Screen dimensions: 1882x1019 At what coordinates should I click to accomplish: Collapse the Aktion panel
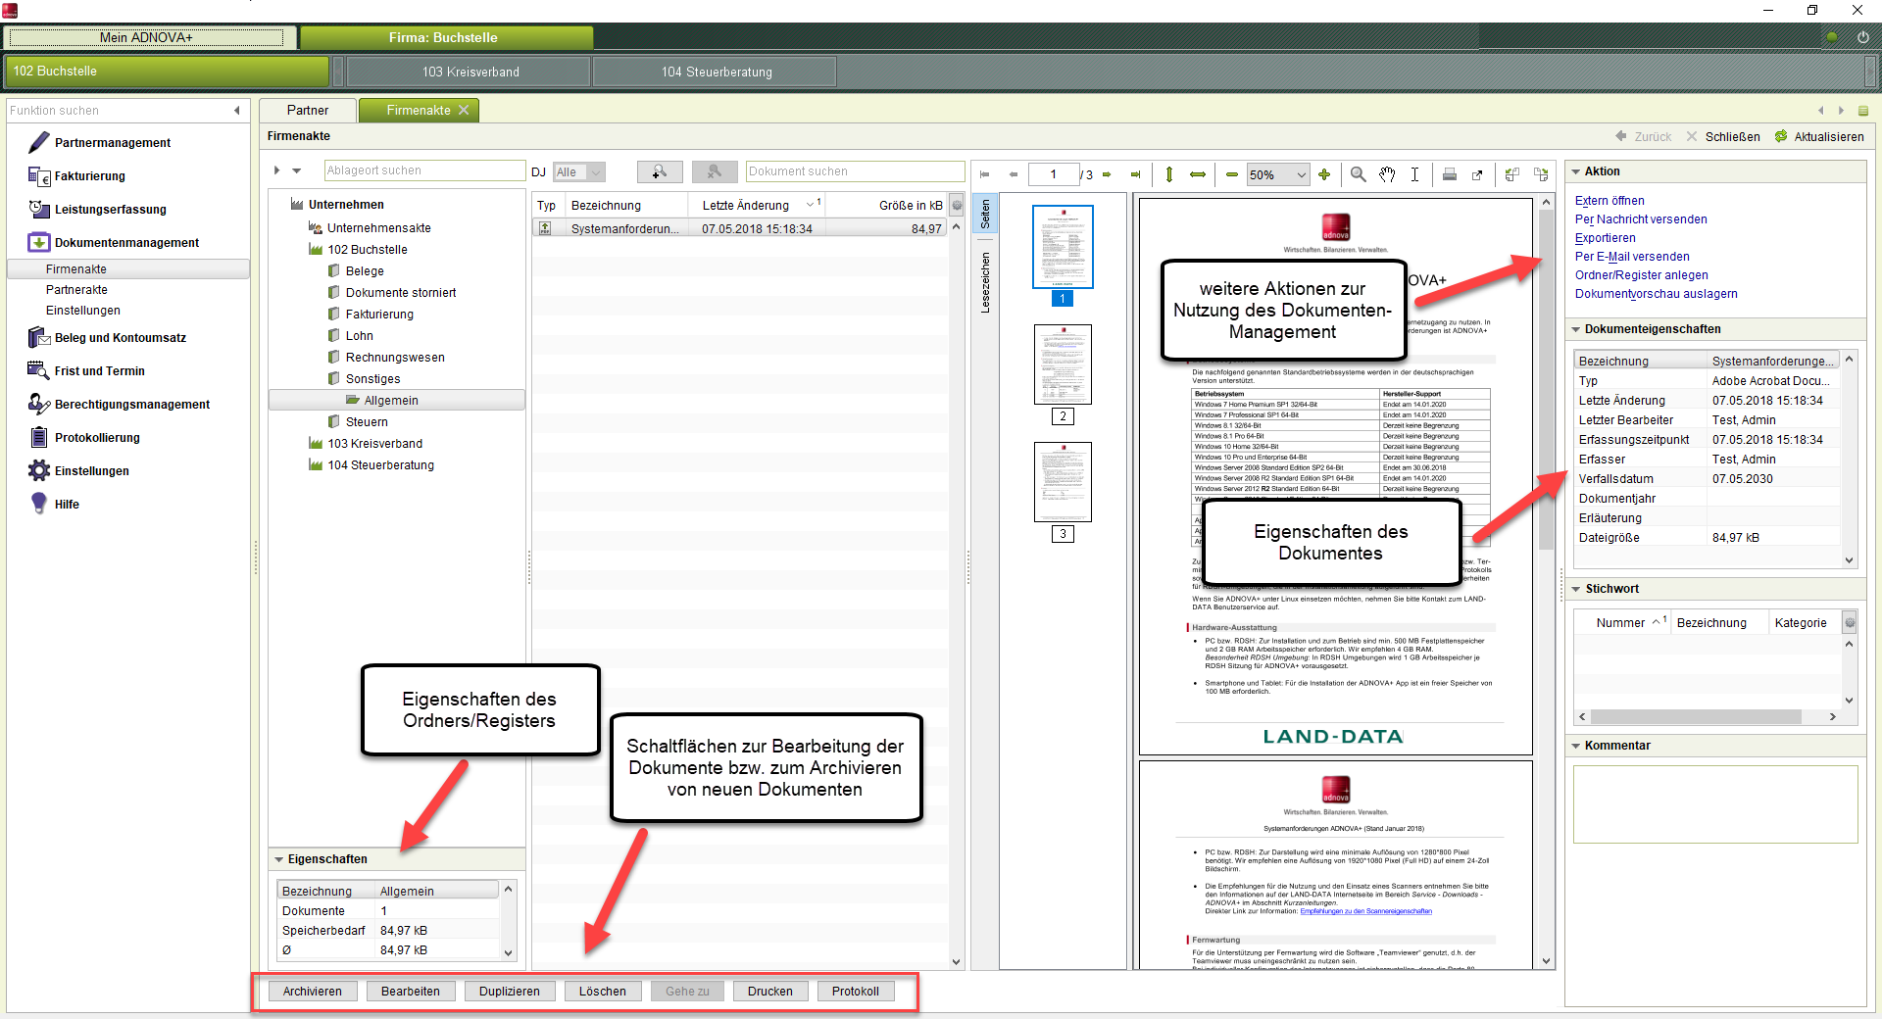[x=1576, y=171]
